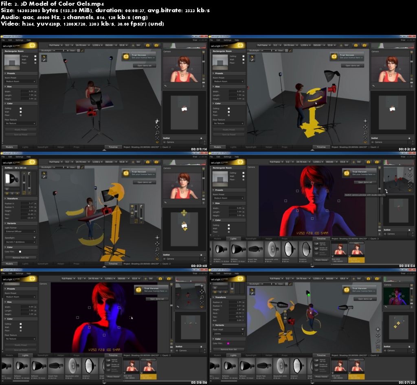The image size is (417, 385).
Task: Click the yellow set.a.light logo in 00:02:28 frame
Action: click(x=240, y=46)
